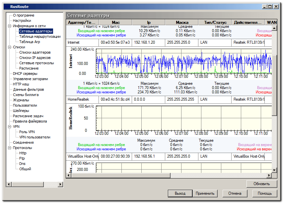Collapse the VPN tree node

tap(10, 127)
